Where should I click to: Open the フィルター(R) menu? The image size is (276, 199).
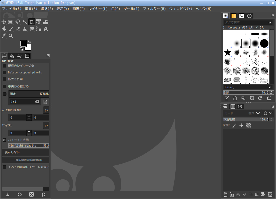click(154, 9)
